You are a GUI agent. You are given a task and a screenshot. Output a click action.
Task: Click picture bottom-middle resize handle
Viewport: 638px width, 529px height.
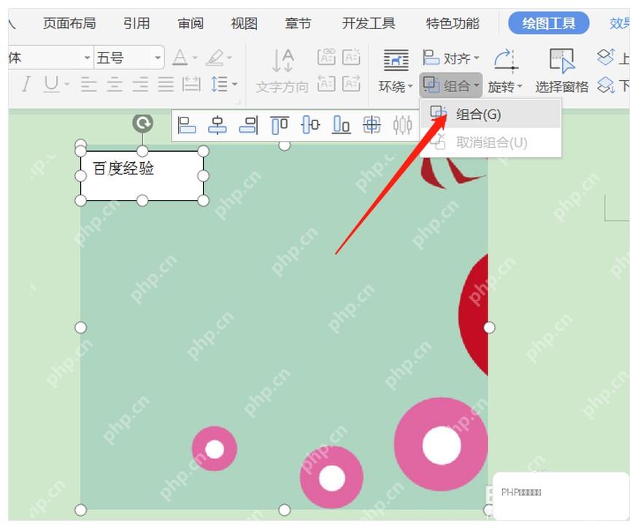click(285, 509)
